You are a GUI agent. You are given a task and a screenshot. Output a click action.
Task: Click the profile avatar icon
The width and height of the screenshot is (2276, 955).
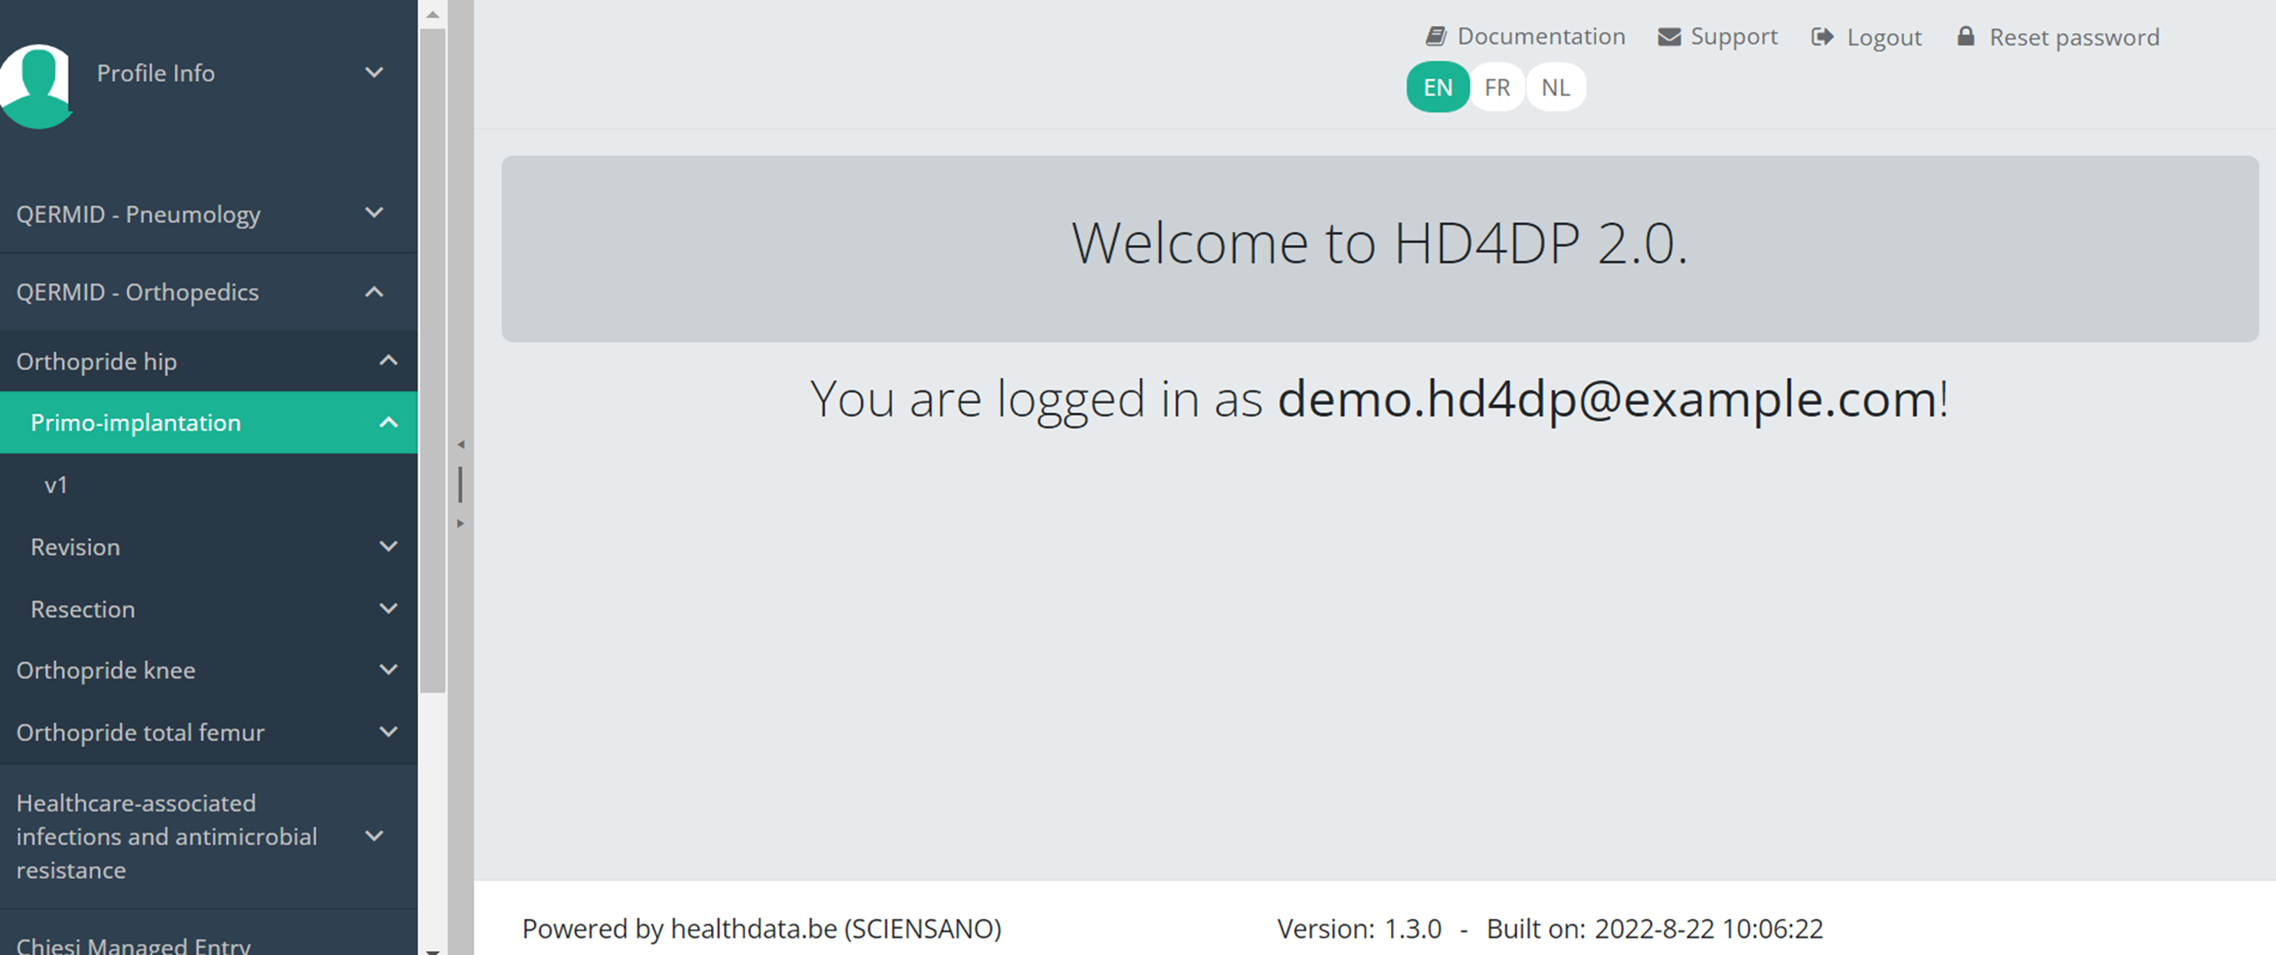tap(35, 85)
